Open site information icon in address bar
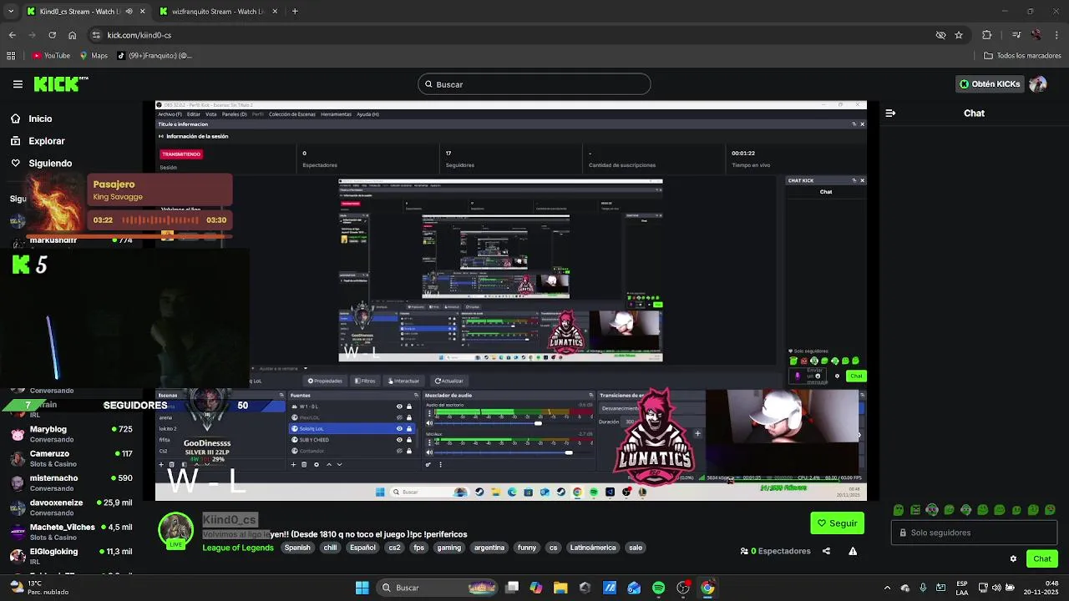Viewport: 1069px width, 601px height. pos(96,35)
